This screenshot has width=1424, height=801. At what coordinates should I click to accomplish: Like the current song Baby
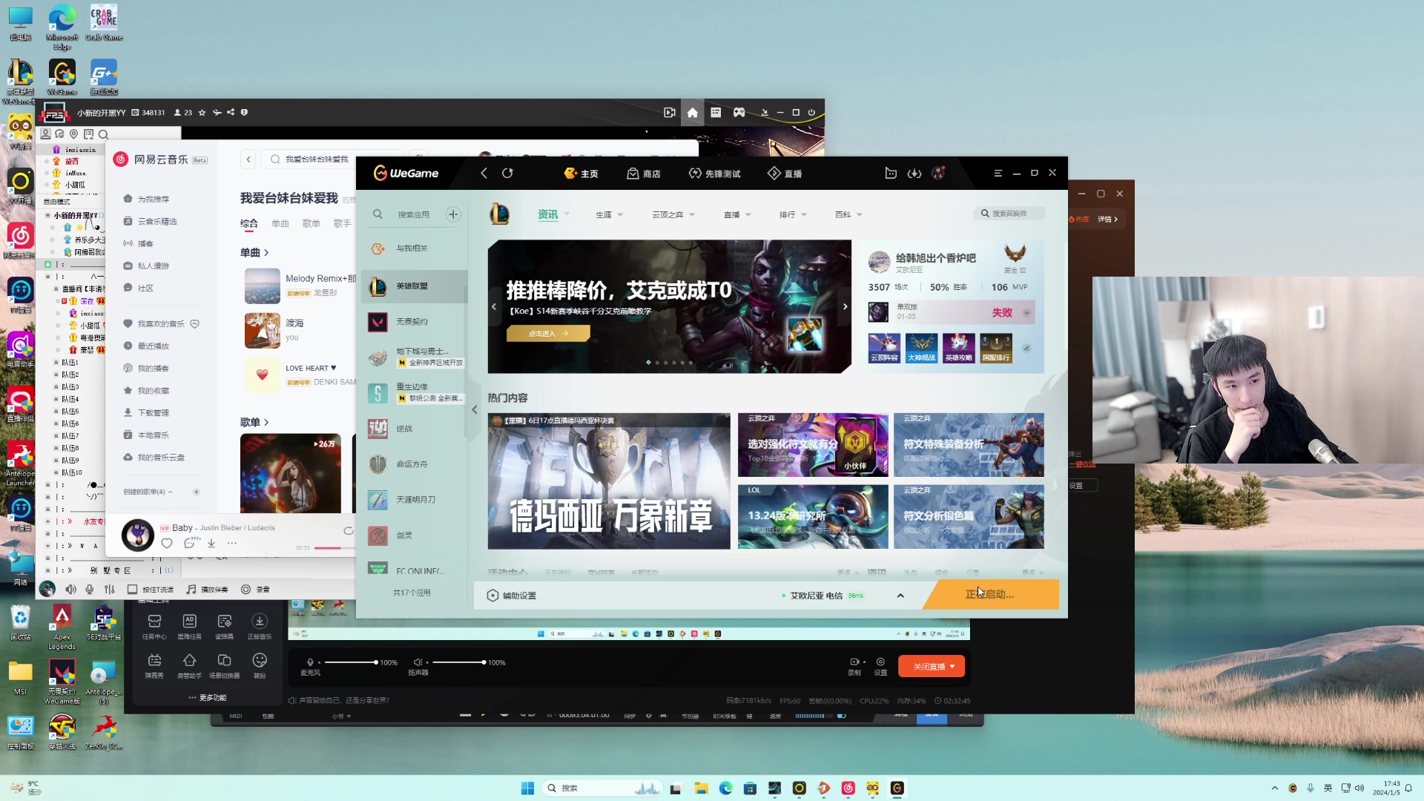coord(167,544)
